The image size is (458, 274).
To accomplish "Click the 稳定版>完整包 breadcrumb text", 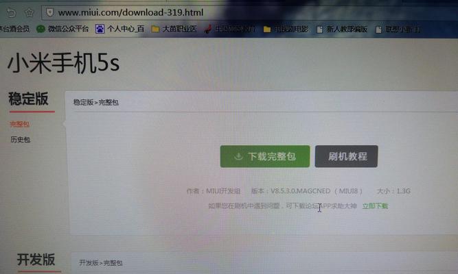I will (x=96, y=102).
